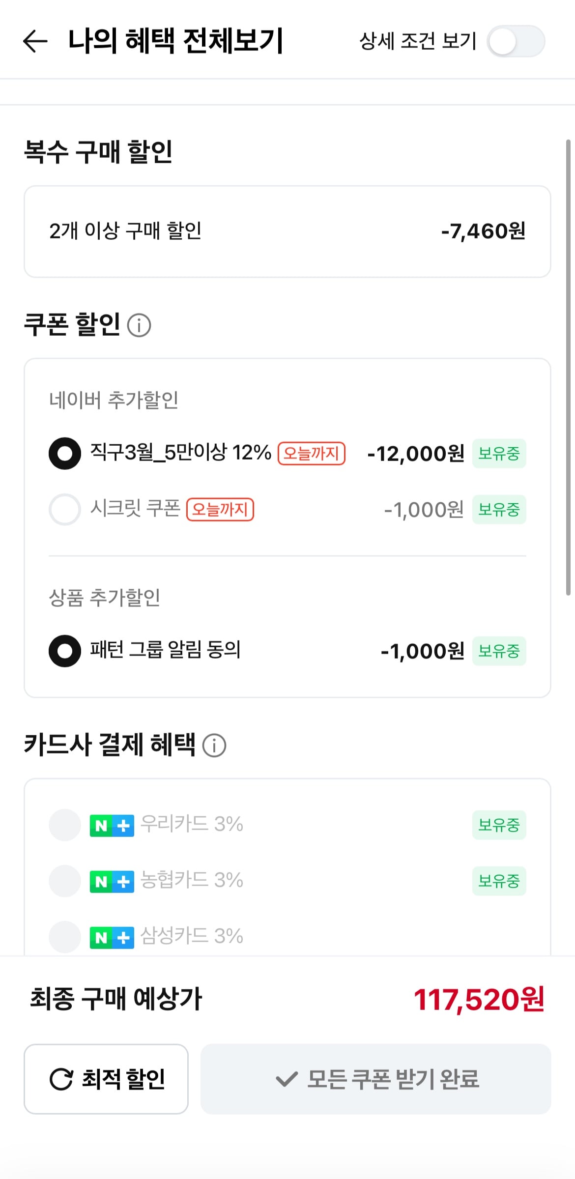
Task: Click the 오늘까지 tag on 시크릿 쿠폰
Action: pyautogui.click(x=220, y=510)
